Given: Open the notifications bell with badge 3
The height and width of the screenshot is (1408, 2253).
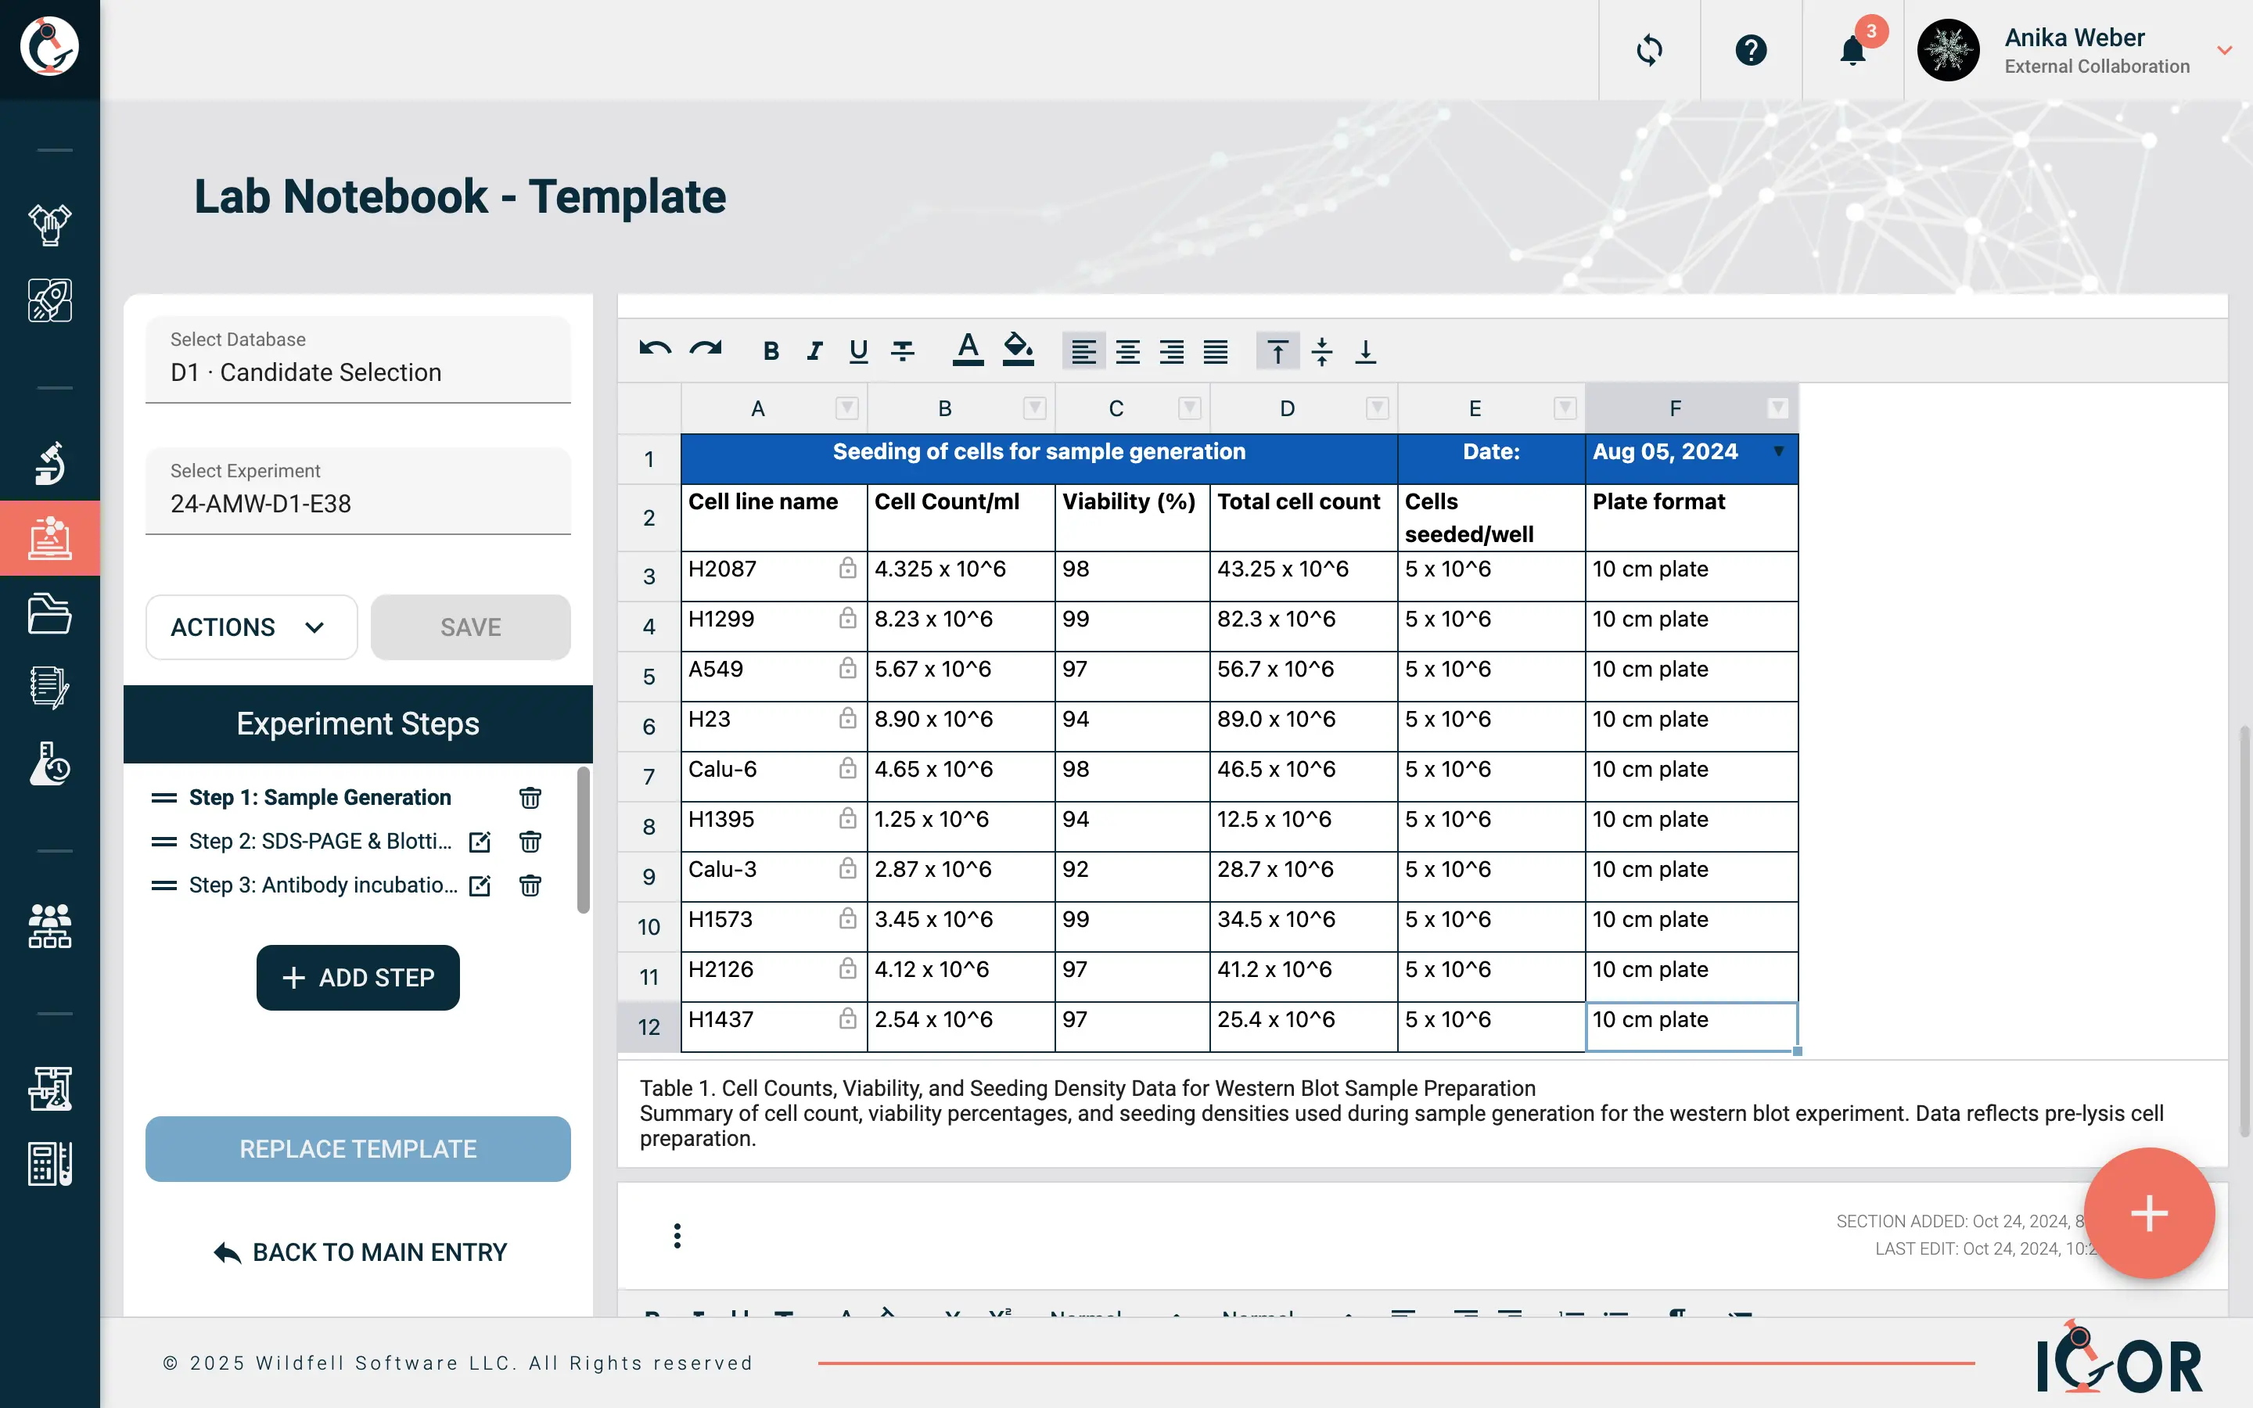Looking at the screenshot, I should coord(1852,50).
